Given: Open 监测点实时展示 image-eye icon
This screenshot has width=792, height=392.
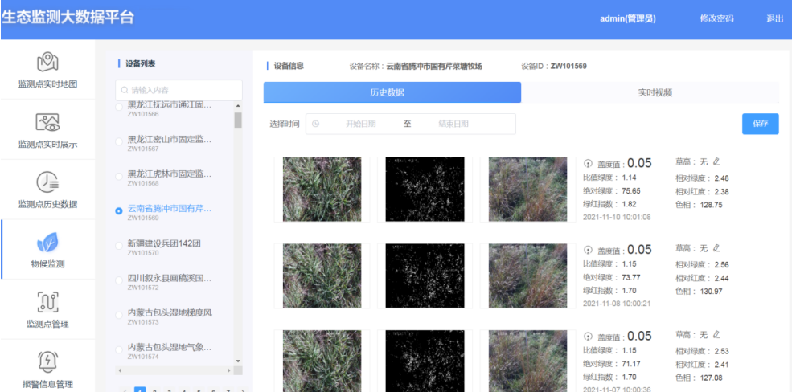Looking at the screenshot, I should pos(47,122).
